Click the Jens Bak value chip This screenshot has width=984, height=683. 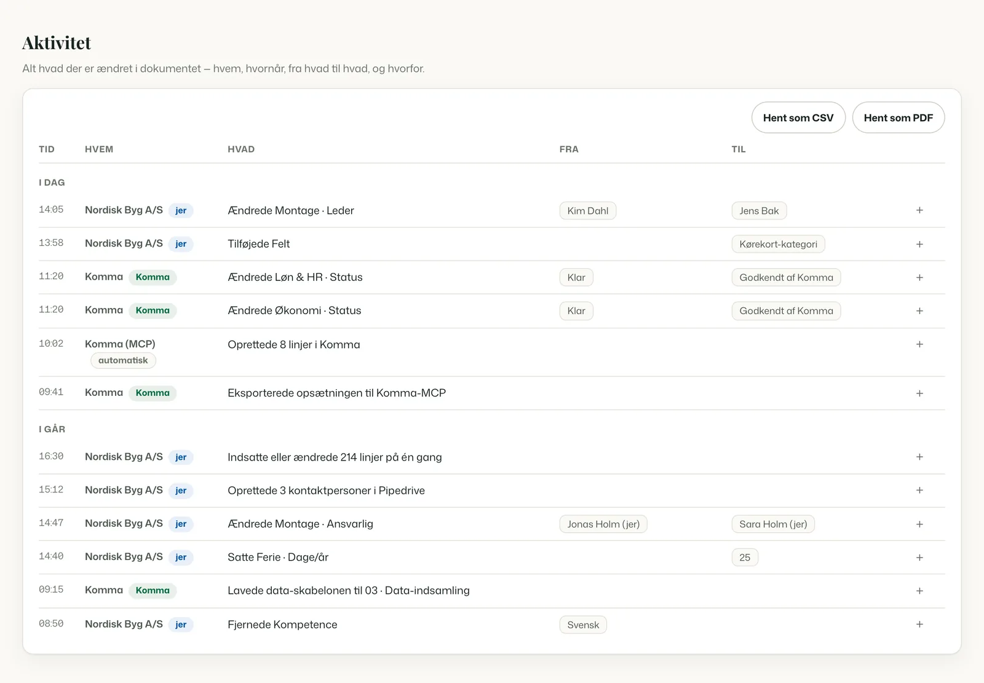[759, 211]
